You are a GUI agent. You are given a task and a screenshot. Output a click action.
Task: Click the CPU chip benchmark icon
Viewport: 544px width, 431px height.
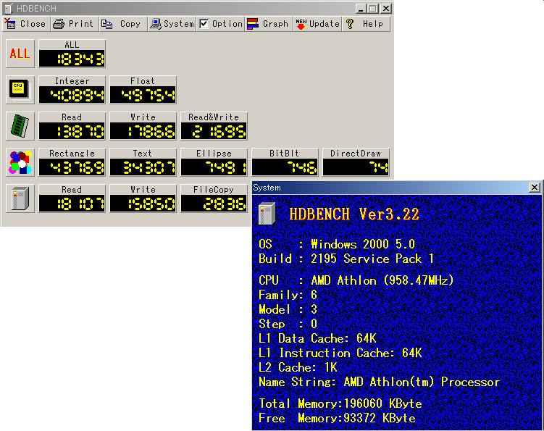tap(20, 90)
